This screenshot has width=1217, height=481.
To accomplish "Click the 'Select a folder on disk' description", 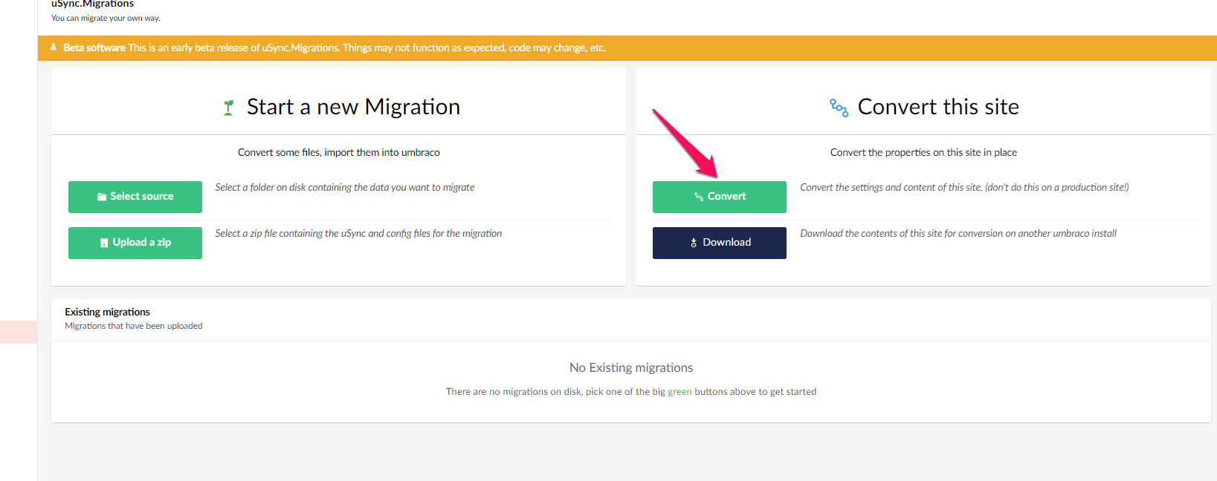I will point(345,187).
